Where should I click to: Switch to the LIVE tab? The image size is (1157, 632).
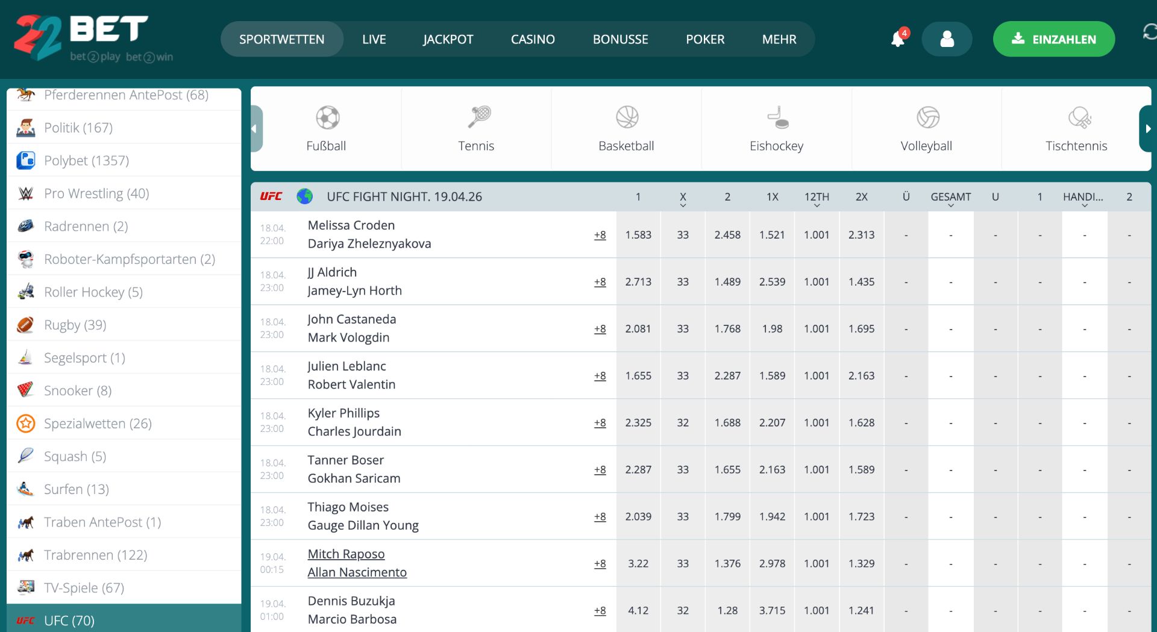click(x=374, y=39)
